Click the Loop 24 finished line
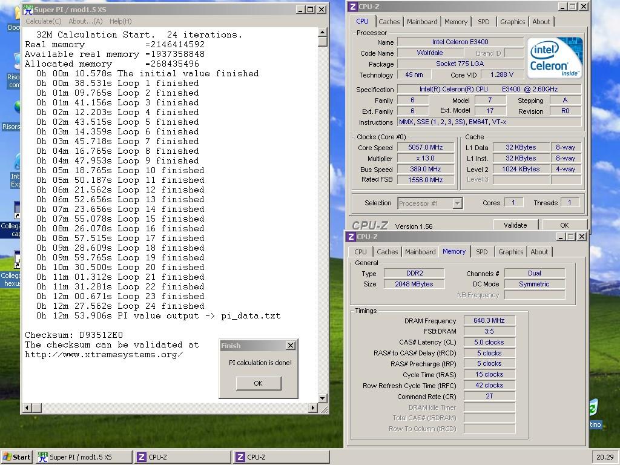Viewport: 620px width, 465px height. click(120, 306)
